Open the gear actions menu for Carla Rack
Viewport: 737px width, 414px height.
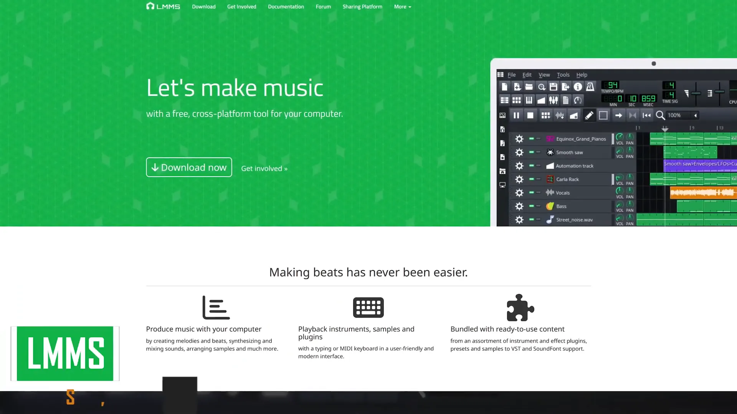point(519,179)
